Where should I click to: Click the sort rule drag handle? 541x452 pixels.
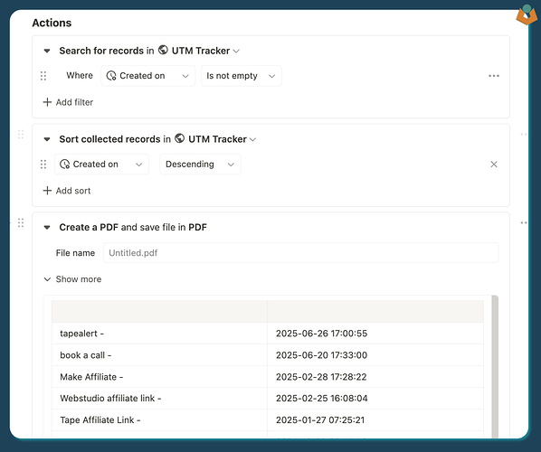click(43, 165)
